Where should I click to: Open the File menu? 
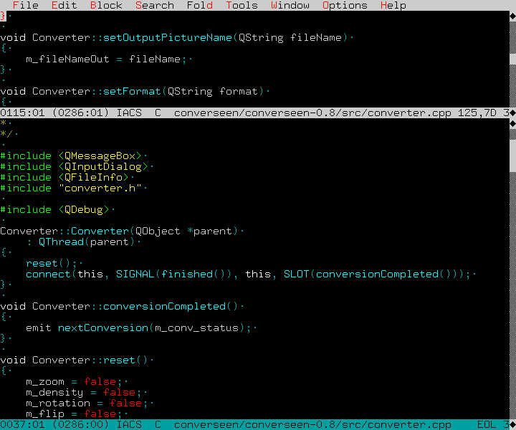click(25, 5)
